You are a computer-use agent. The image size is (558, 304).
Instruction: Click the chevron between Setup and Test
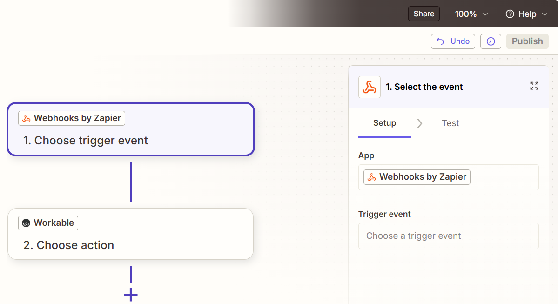(420, 123)
